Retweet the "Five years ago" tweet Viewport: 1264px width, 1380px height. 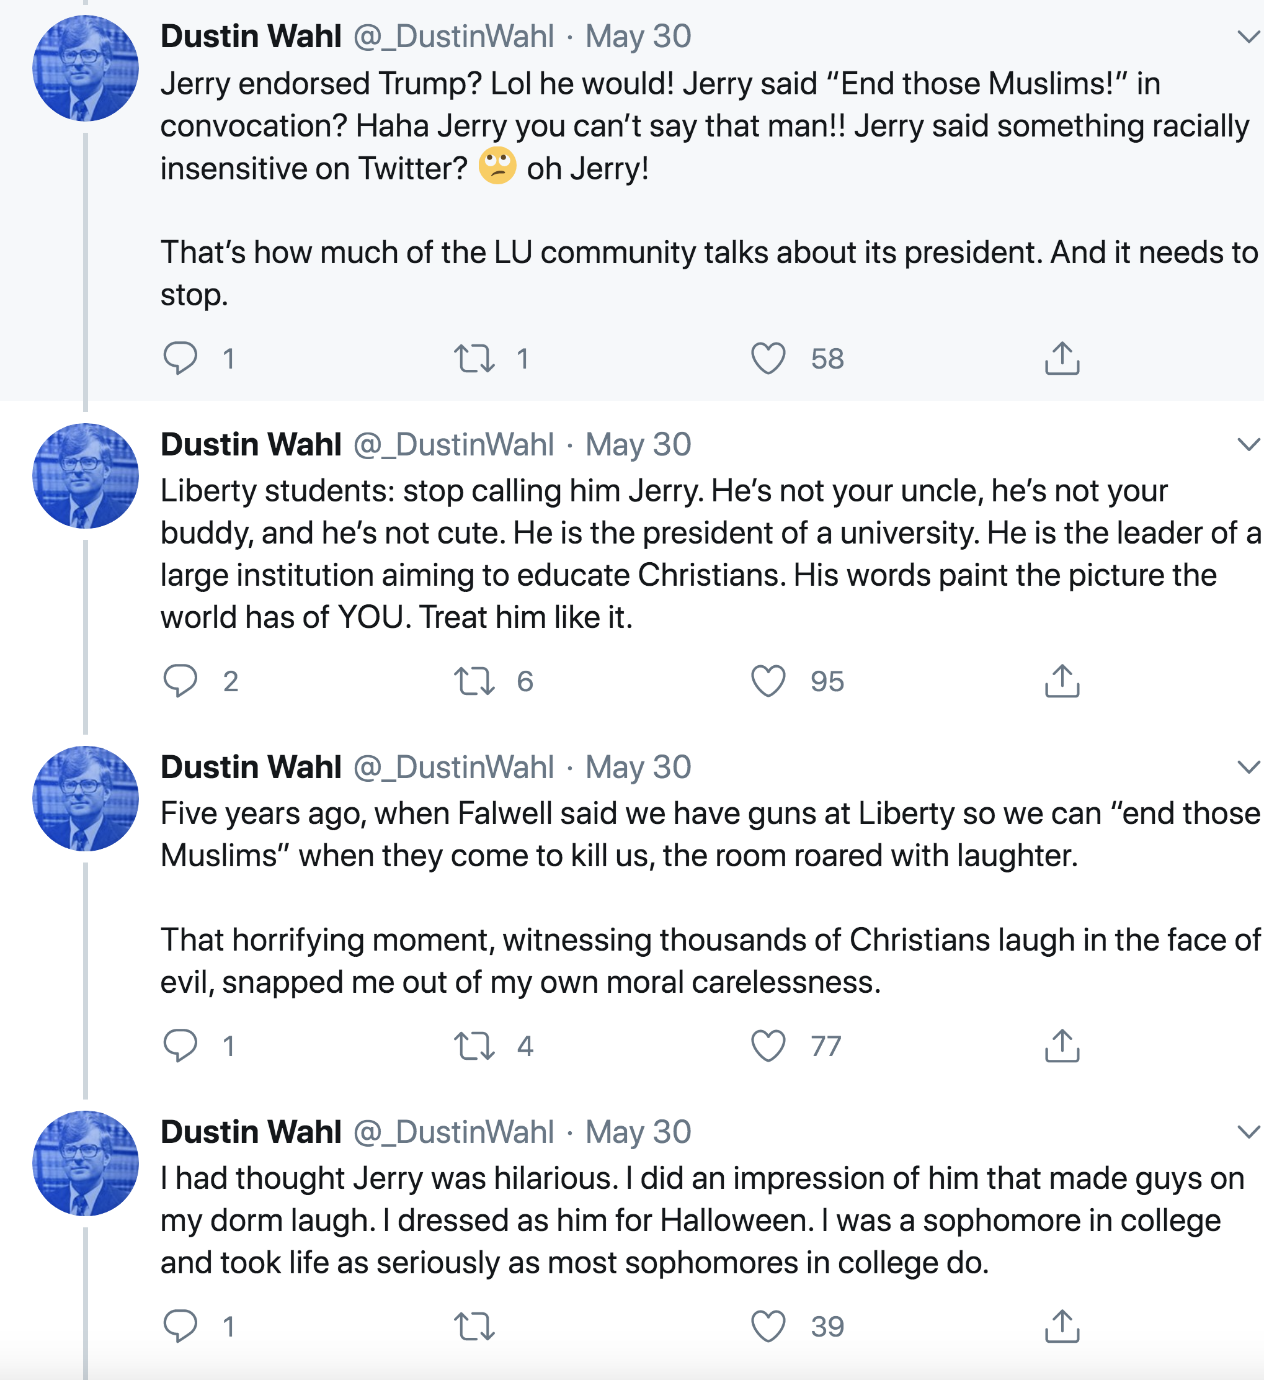tap(474, 1046)
